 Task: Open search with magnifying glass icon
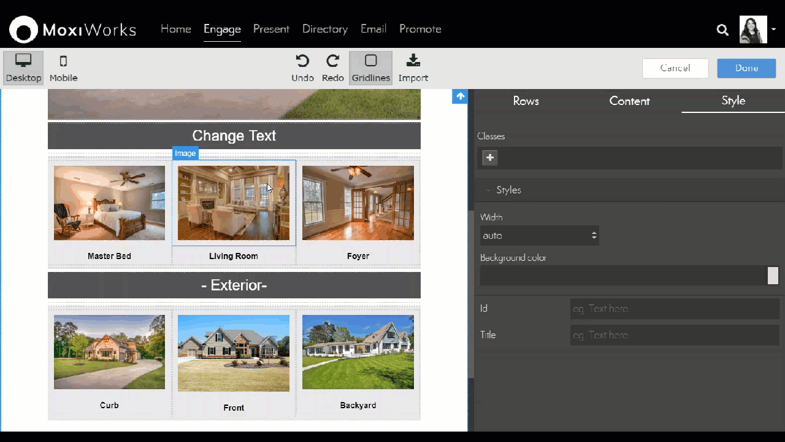722,29
